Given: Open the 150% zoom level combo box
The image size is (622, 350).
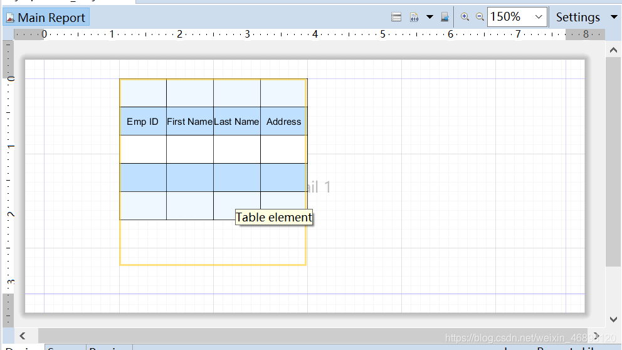Looking at the screenshot, I should (517, 17).
